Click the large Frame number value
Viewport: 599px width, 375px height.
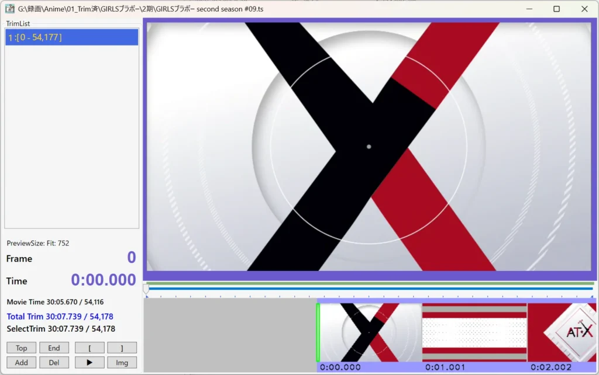coord(131,258)
